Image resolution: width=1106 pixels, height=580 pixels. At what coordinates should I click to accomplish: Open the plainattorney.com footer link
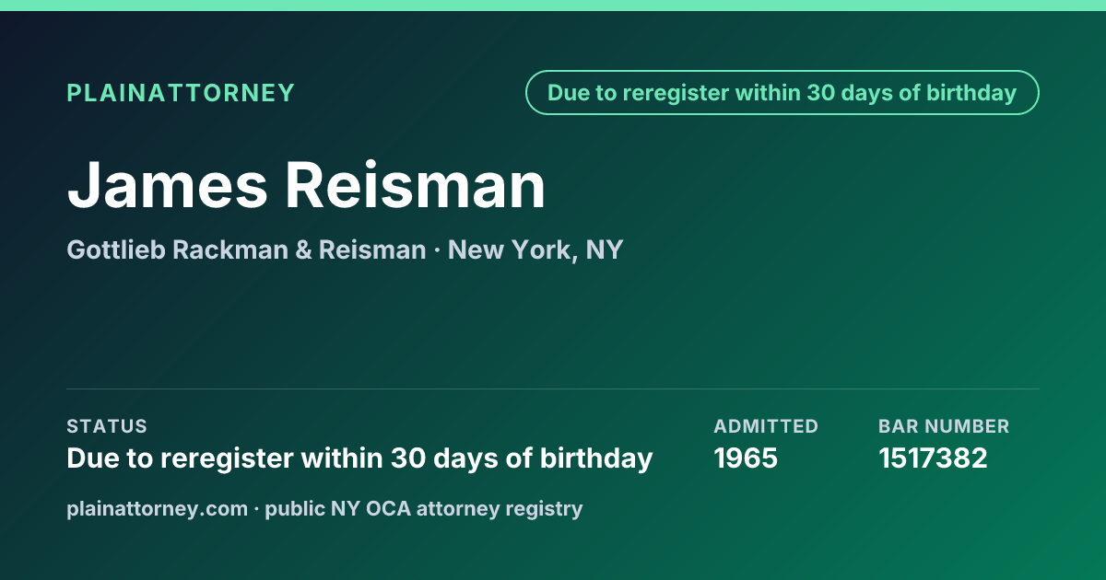click(x=158, y=508)
